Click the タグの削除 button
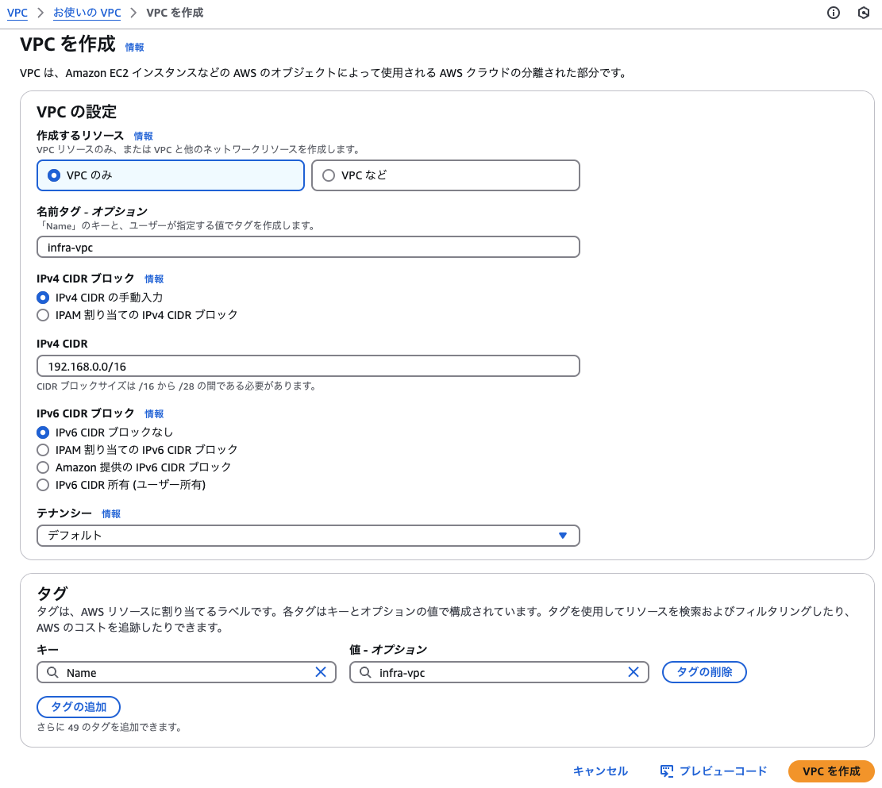882x788 pixels. pos(703,672)
